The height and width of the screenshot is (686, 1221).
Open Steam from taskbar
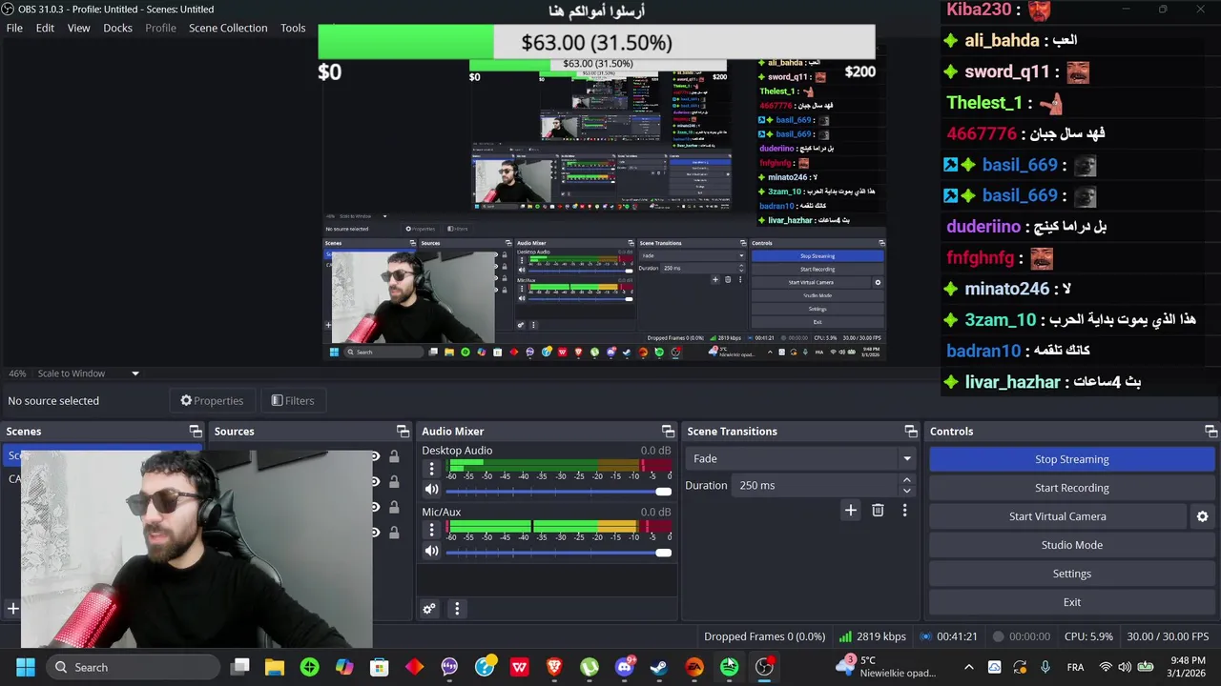click(x=659, y=667)
